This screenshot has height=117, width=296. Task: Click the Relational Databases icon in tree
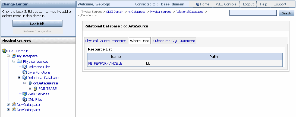(25, 78)
